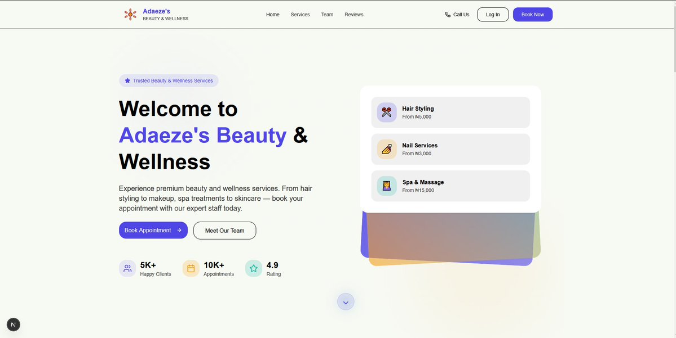Screen dimensions: 676x338
Task: Click the Meet Our Team button
Action: tap(224, 231)
